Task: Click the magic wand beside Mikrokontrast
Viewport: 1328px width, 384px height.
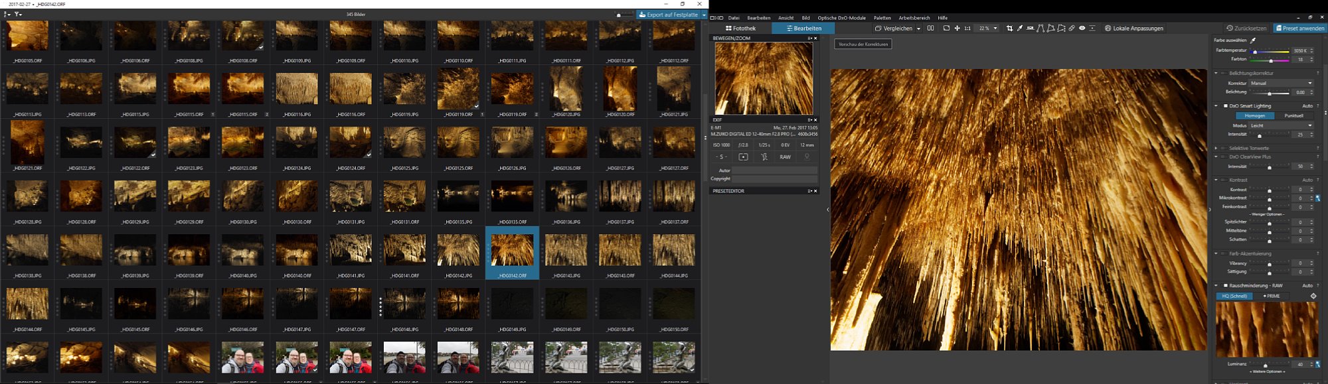Action: [1317, 198]
